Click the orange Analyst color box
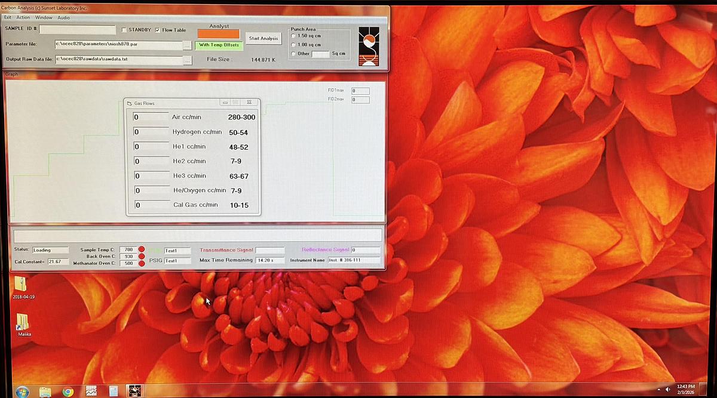The width and height of the screenshot is (717, 398). pyautogui.click(x=219, y=34)
